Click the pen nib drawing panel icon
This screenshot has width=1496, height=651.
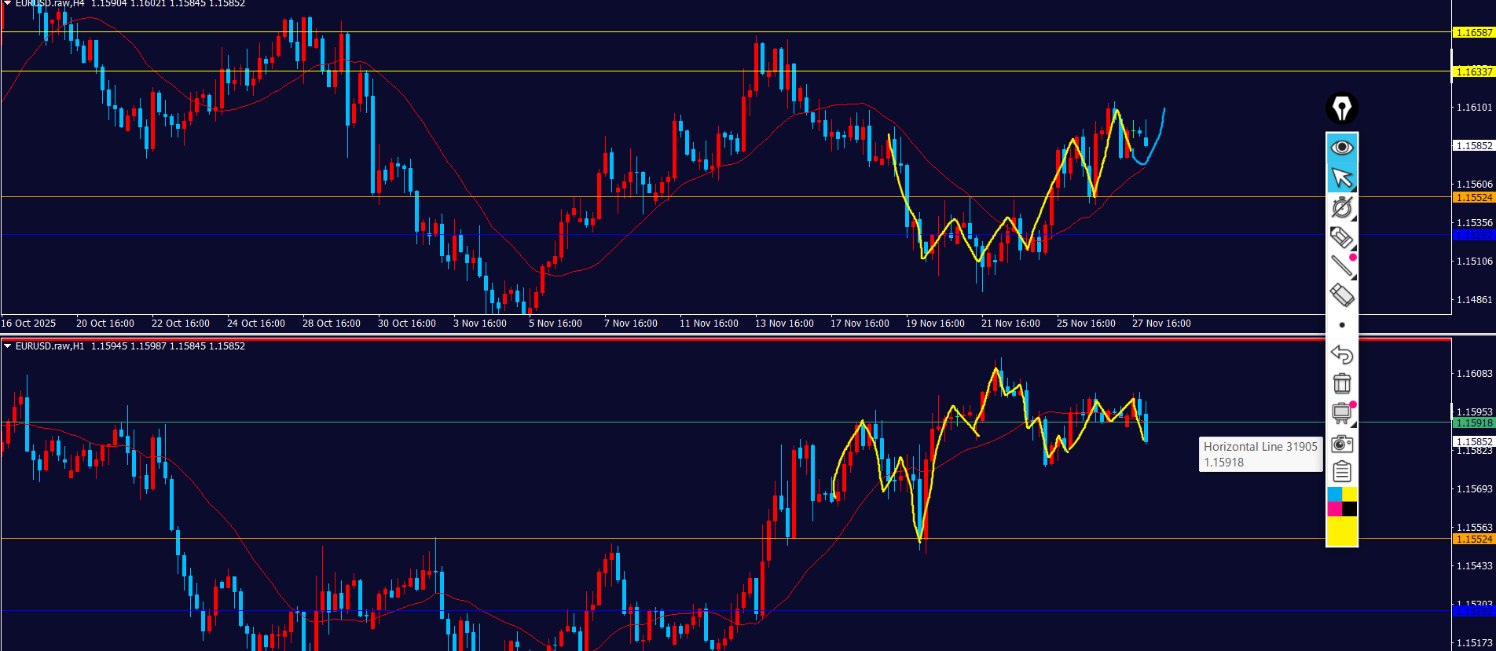[x=1342, y=108]
